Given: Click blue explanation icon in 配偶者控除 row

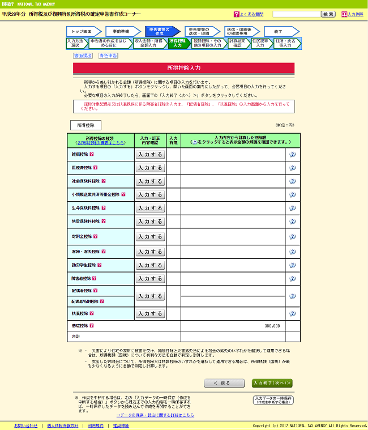Looking at the screenshot, I should point(293,296).
